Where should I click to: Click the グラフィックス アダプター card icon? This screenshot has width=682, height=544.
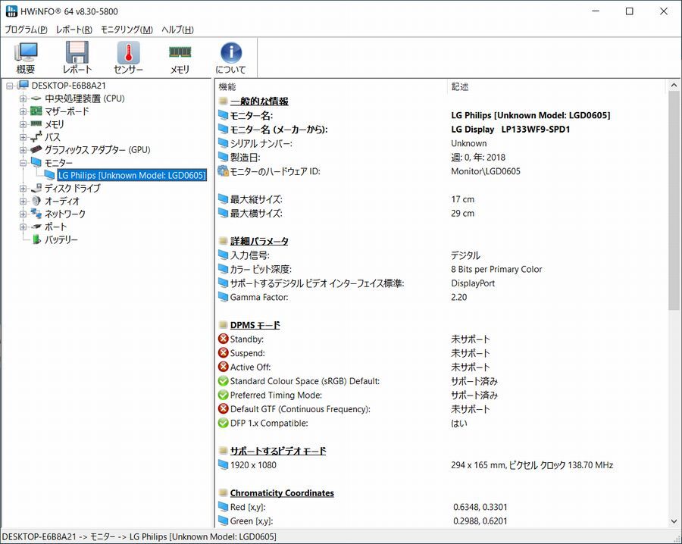(36, 149)
